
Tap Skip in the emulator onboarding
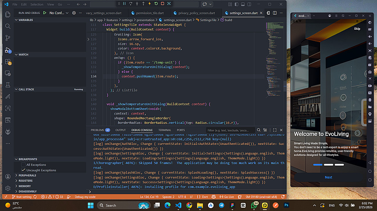pyautogui.click(x=357, y=29)
